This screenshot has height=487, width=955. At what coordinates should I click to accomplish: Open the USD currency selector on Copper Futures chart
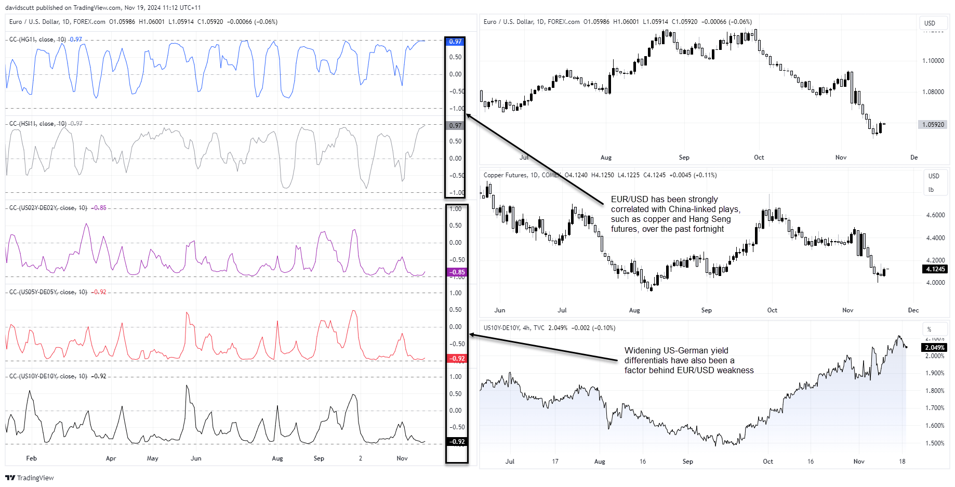tap(934, 176)
